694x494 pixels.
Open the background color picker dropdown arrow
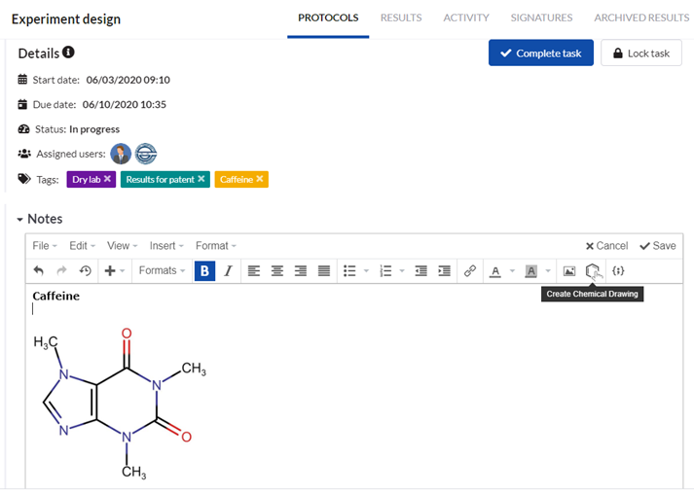click(548, 270)
